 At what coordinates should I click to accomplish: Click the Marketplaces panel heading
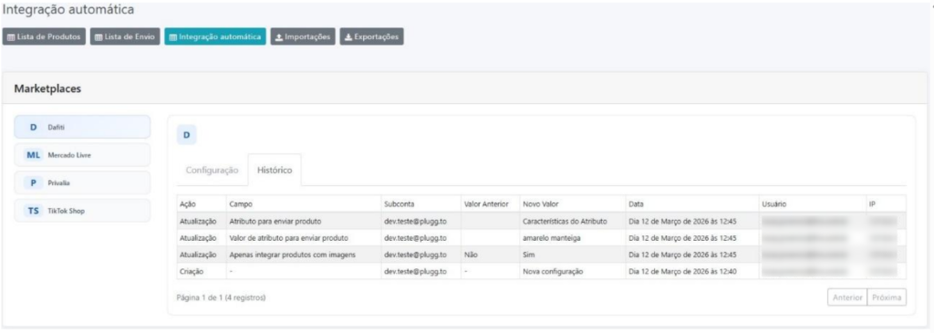47,88
